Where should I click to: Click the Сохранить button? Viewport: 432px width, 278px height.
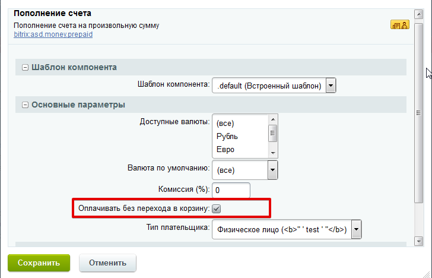pyautogui.click(x=39, y=263)
